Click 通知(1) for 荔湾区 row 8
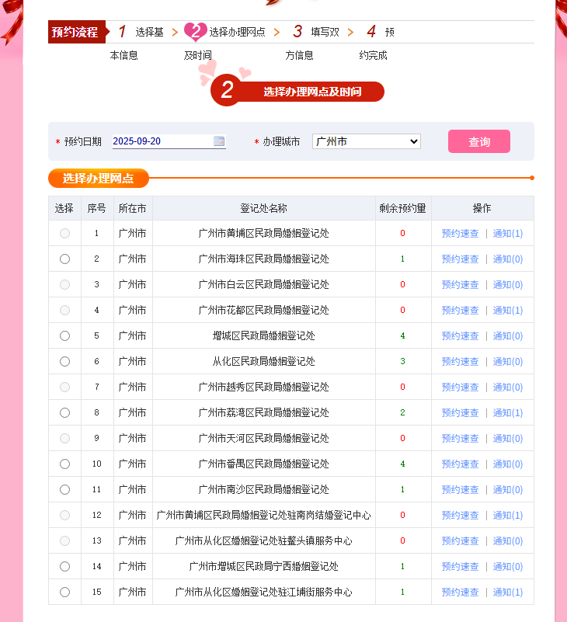This screenshot has height=622, width=567. click(508, 412)
